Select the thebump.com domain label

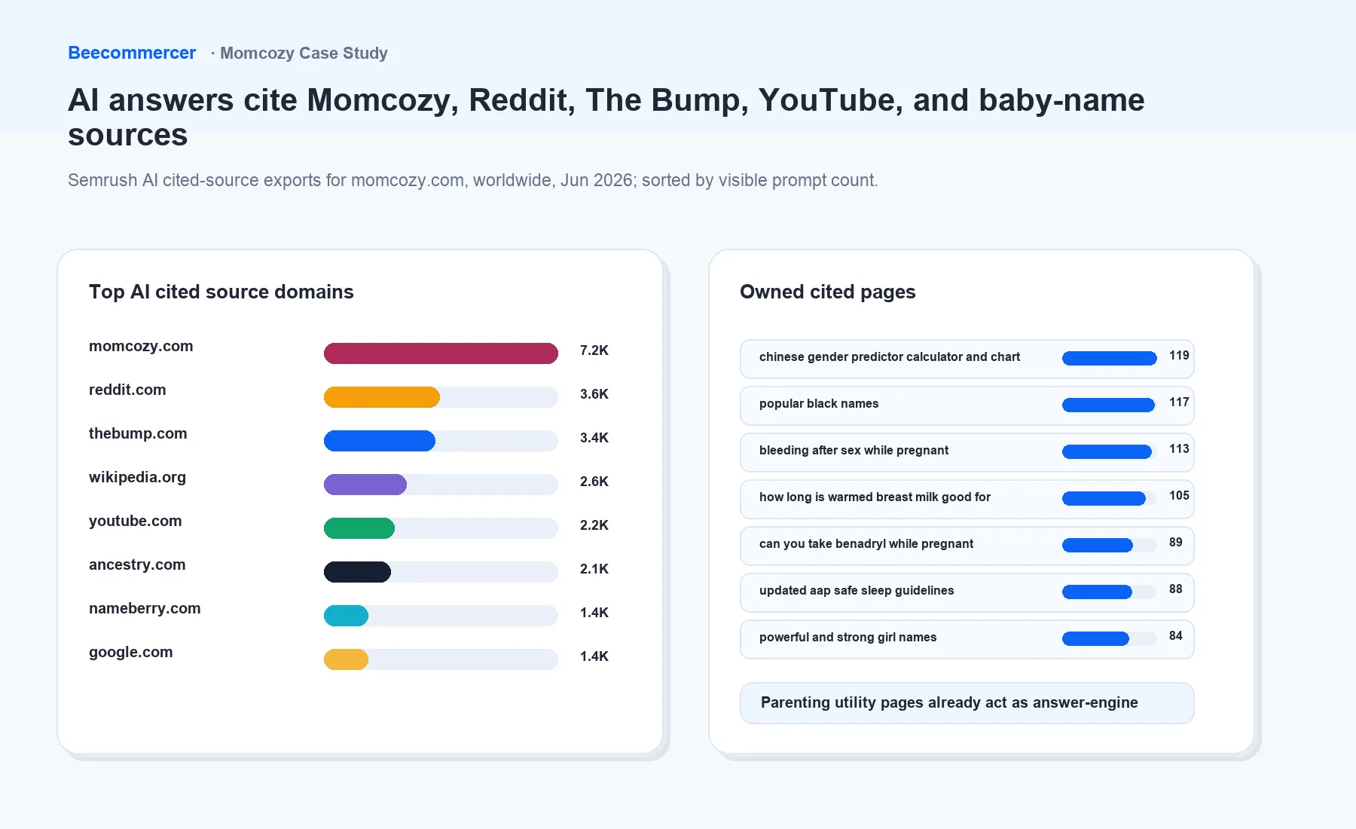[x=138, y=433]
